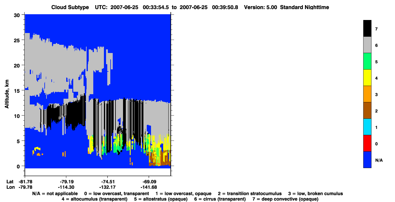Click the '0 = low overcast, transparent' legend text
Image resolution: width=395 pixels, height=202 pixels.
(x=116, y=194)
